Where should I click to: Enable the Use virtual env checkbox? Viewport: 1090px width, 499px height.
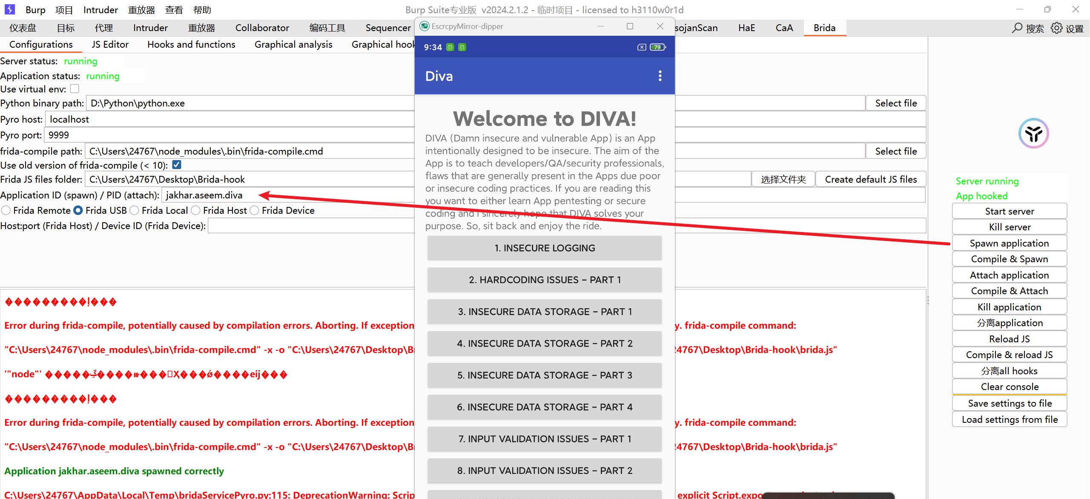pyautogui.click(x=75, y=89)
